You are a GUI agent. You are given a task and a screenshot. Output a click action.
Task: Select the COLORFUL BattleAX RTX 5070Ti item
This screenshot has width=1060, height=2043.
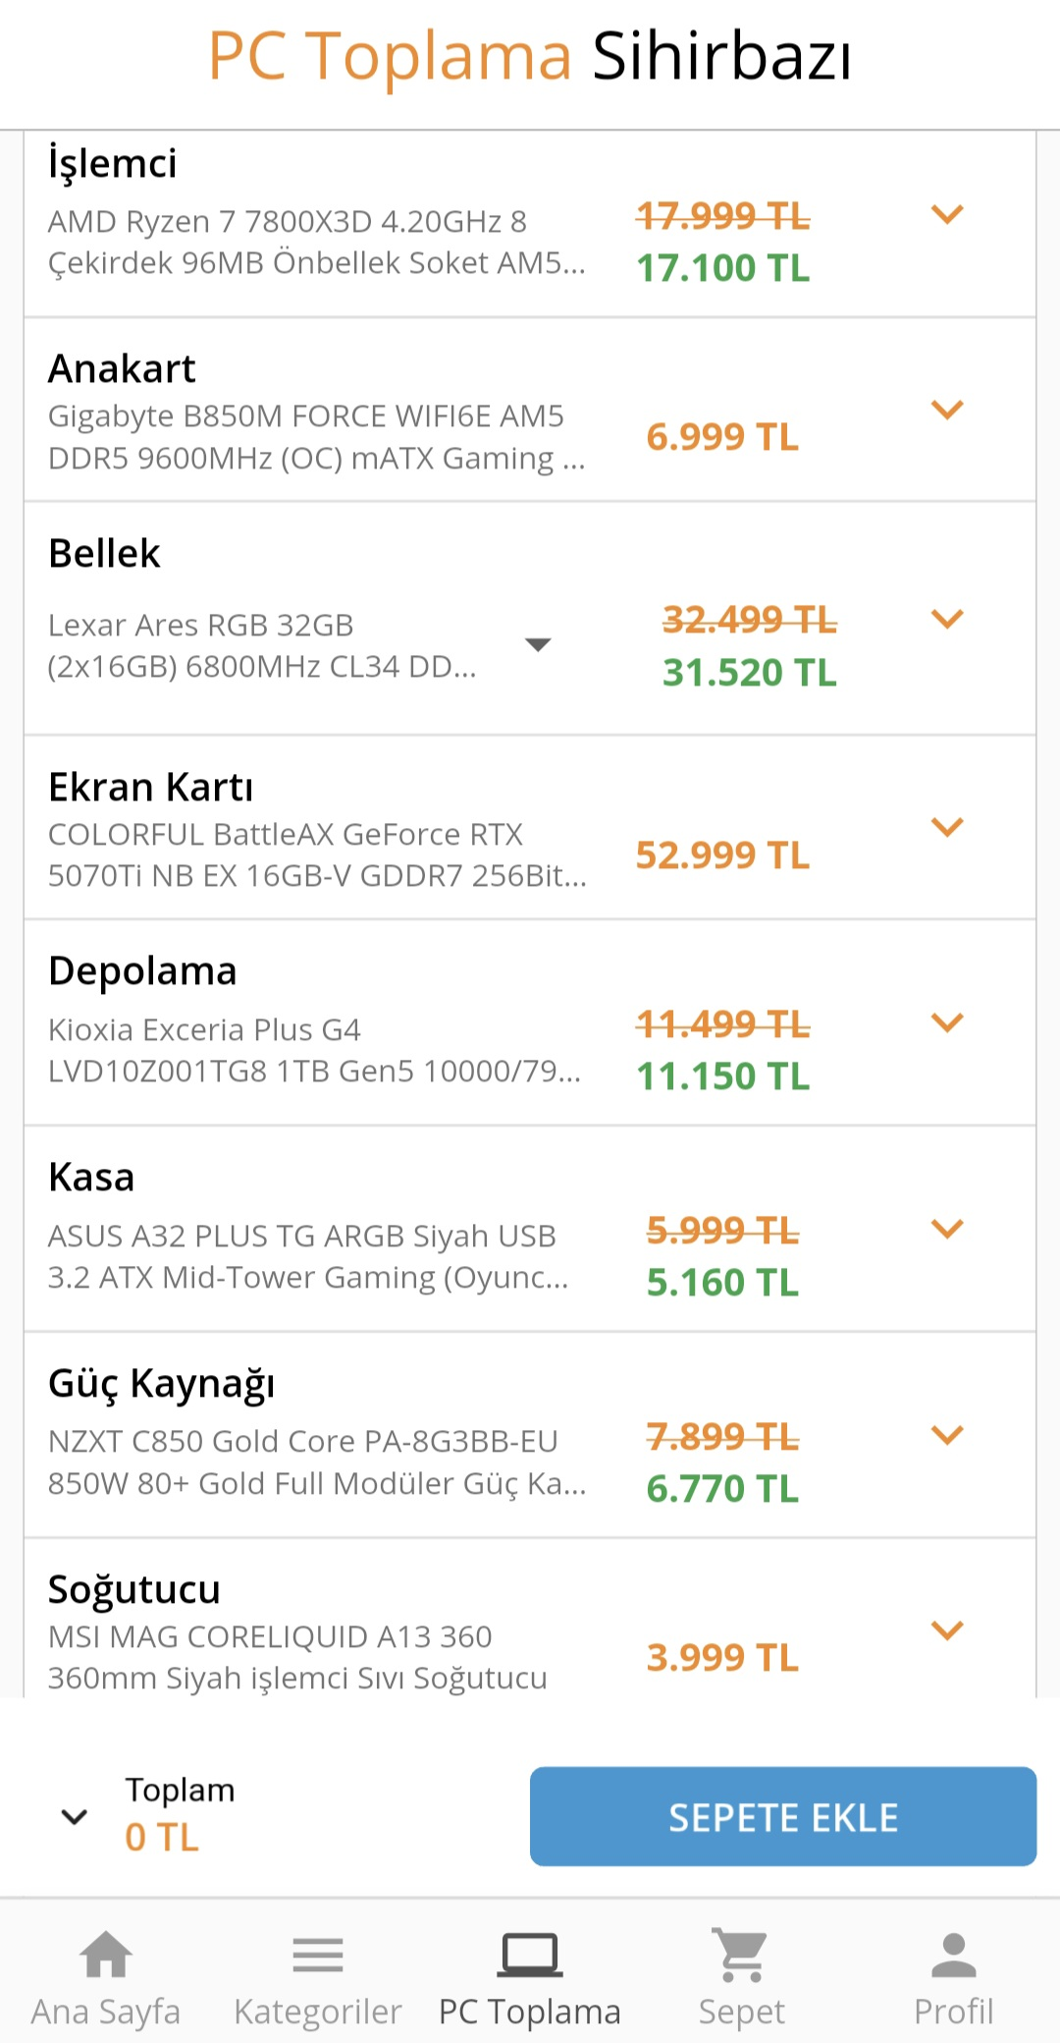pos(317,855)
